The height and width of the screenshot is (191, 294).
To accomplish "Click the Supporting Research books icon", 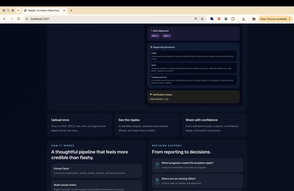I will pos(151,47).
